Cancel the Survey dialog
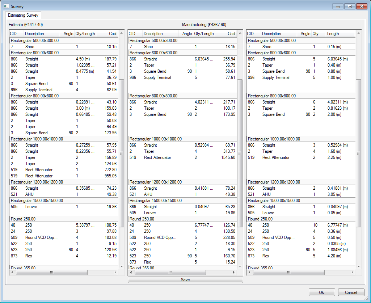Viewport: 371px width, 303px height. point(351,293)
